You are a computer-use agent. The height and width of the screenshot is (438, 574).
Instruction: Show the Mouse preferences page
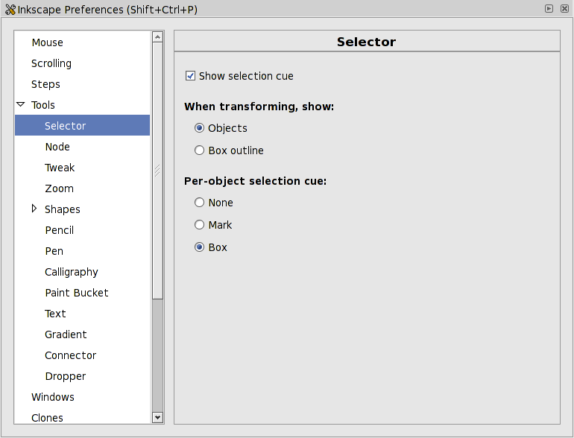(x=47, y=42)
